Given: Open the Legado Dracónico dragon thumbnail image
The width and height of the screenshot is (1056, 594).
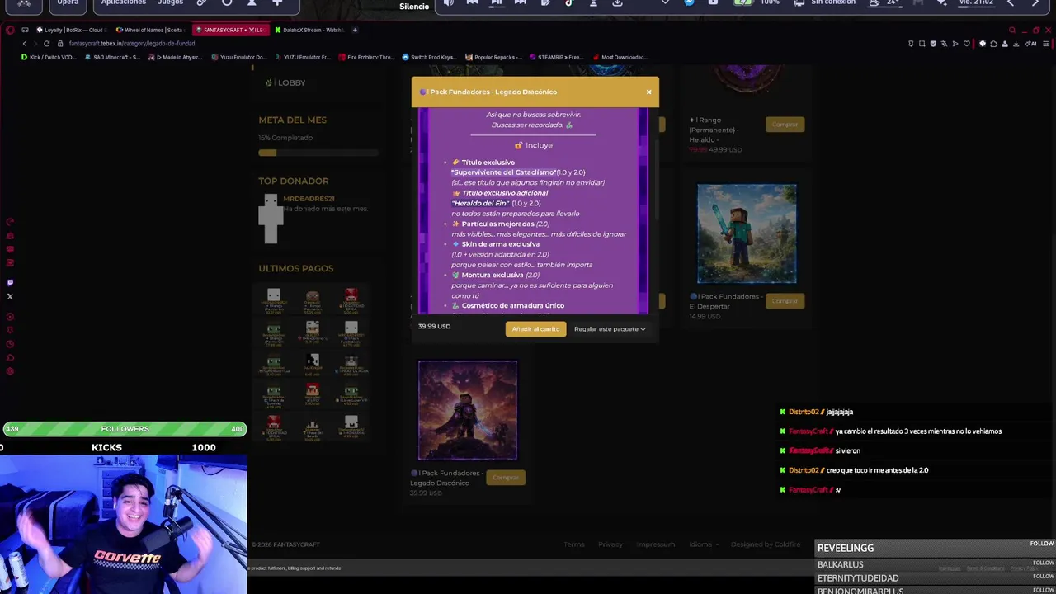Looking at the screenshot, I should 468,410.
